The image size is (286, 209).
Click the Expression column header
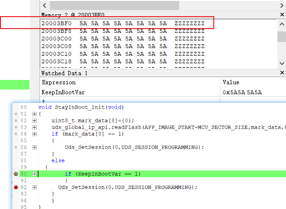pos(59,82)
